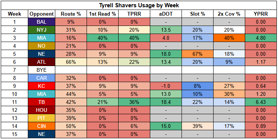Screen dimensions: 278x139
Task: Select the KC opponent cell
Action: 42,86
